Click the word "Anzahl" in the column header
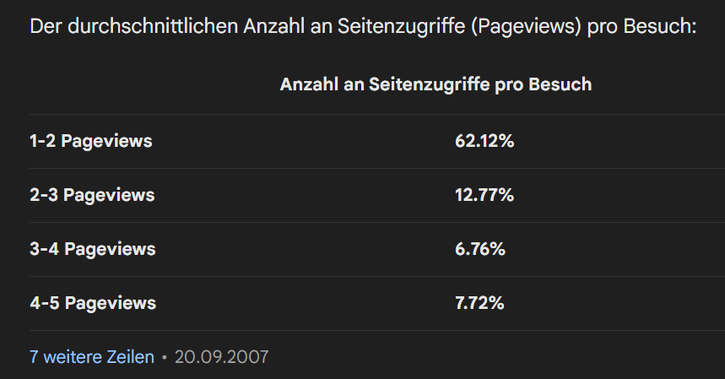 pyautogui.click(x=309, y=84)
